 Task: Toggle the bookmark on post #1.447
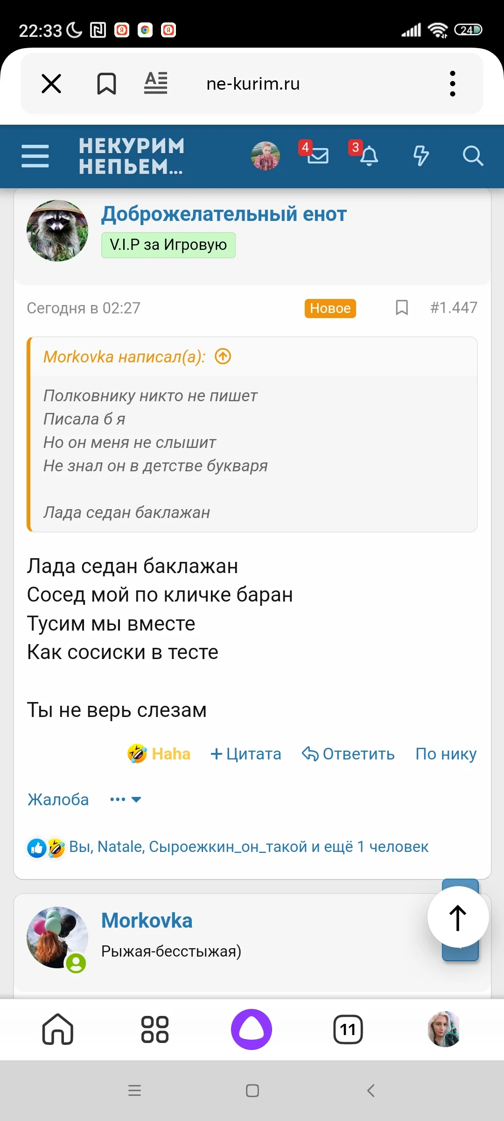(x=402, y=307)
